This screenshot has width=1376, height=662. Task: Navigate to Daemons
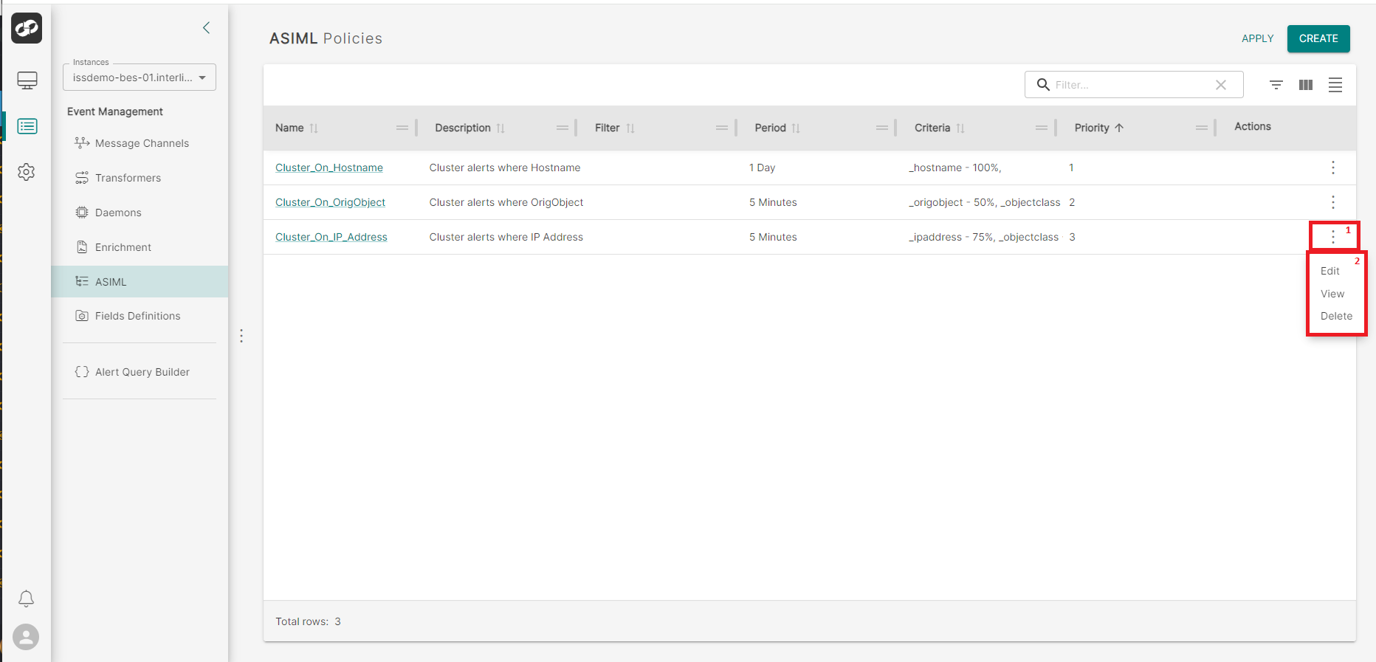click(x=118, y=213)
